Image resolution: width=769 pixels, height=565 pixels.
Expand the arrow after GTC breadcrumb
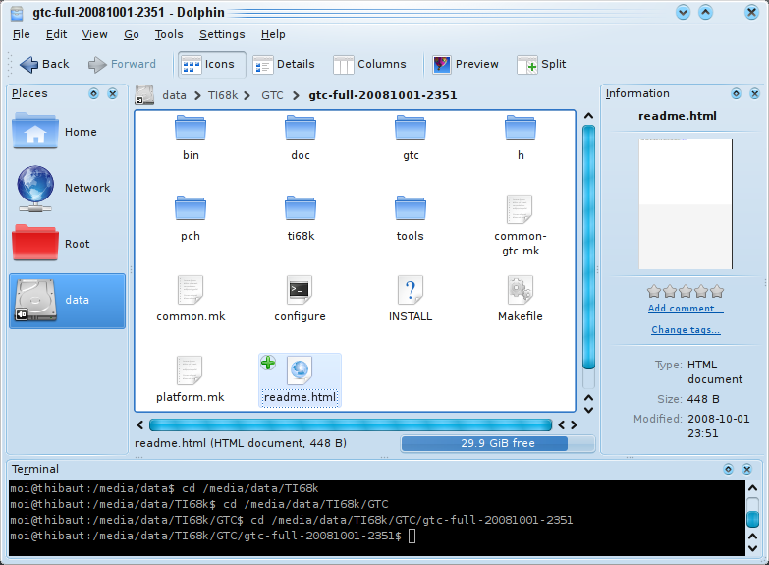(296, 95)
